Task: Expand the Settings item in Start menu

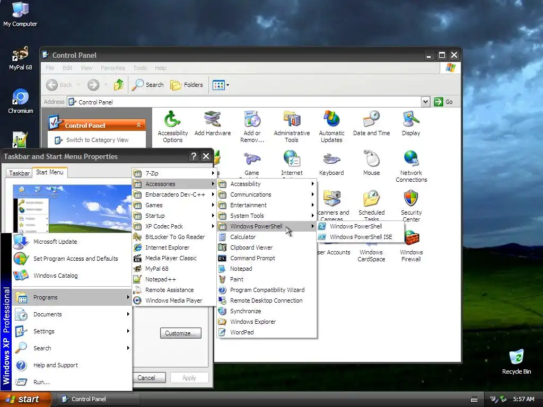Action: [72, 331]
